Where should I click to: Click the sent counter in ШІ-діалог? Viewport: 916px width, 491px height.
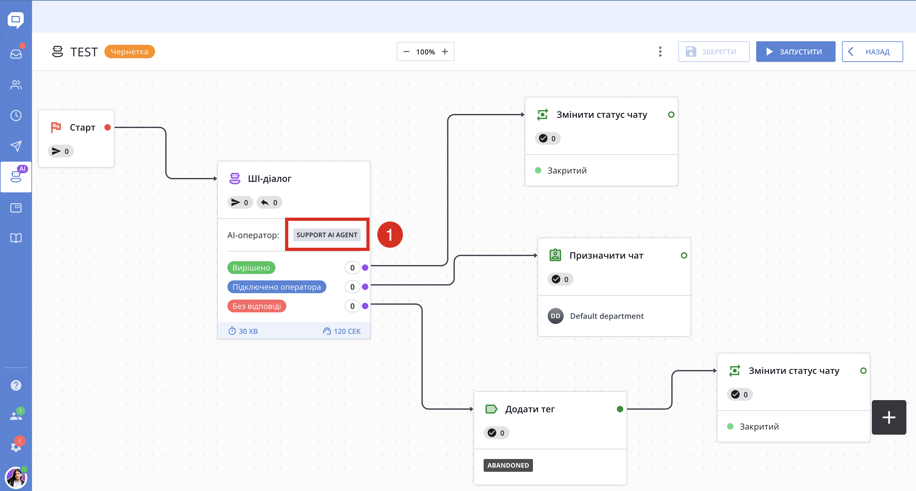click(240, 203)
